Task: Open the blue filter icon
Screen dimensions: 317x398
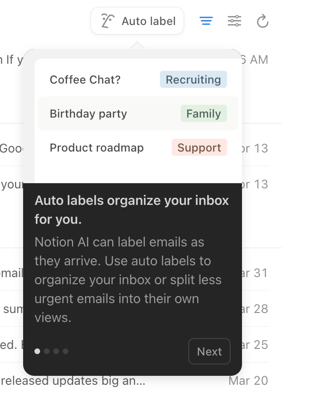Action: (206, 21)
